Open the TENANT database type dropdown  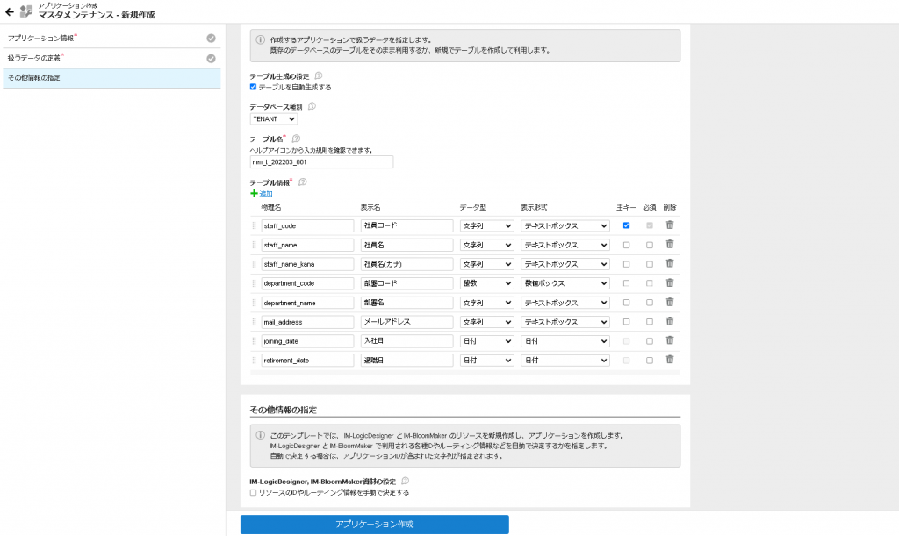click(x=274, y=119)
